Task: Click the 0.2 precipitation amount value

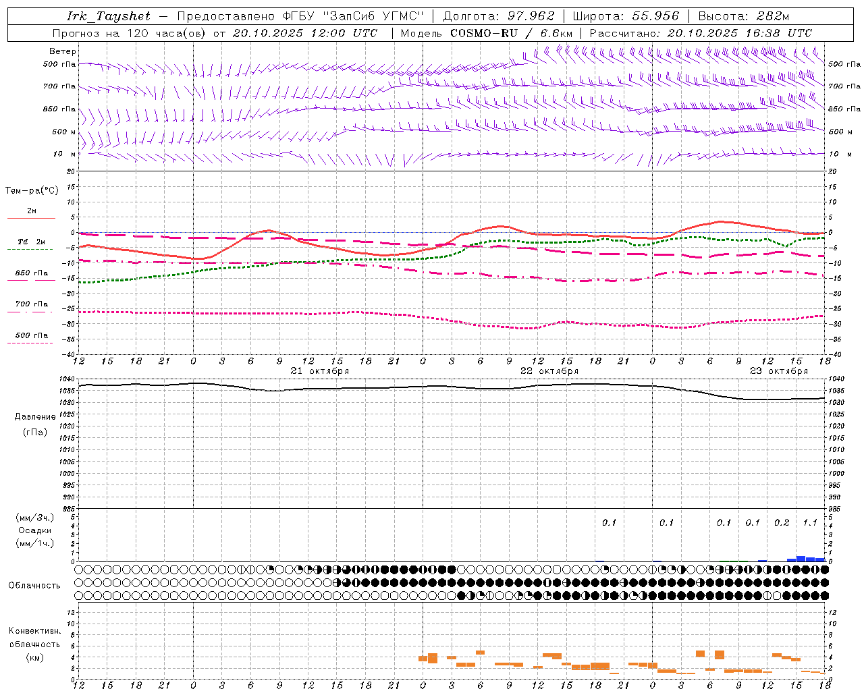Action: (782, 523)
